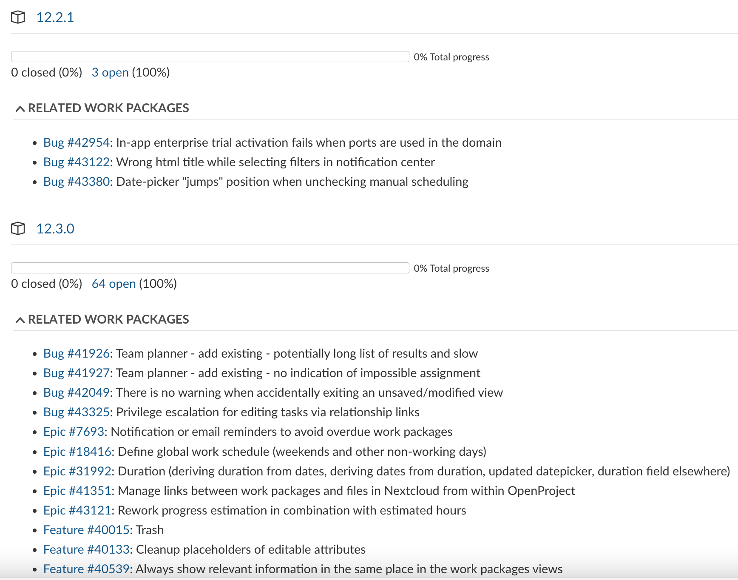
Task: Open Bug #41926 about team planner slowness
Action: click(77, 353)
